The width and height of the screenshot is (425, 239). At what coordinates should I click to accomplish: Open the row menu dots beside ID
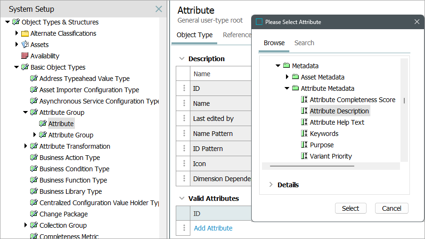coord(184,88)
